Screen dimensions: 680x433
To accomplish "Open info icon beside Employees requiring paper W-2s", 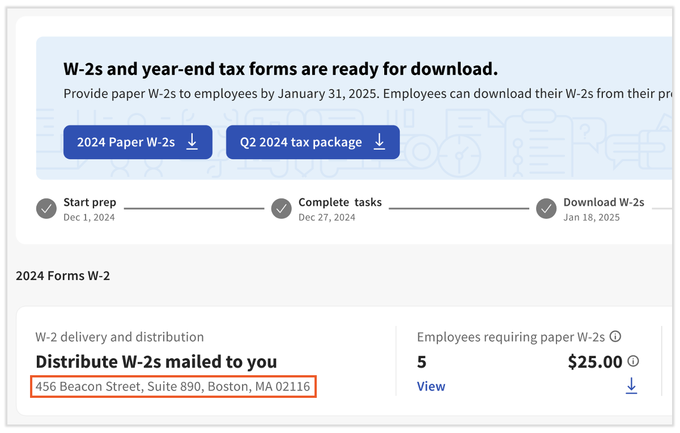I will tap(615, 337).
